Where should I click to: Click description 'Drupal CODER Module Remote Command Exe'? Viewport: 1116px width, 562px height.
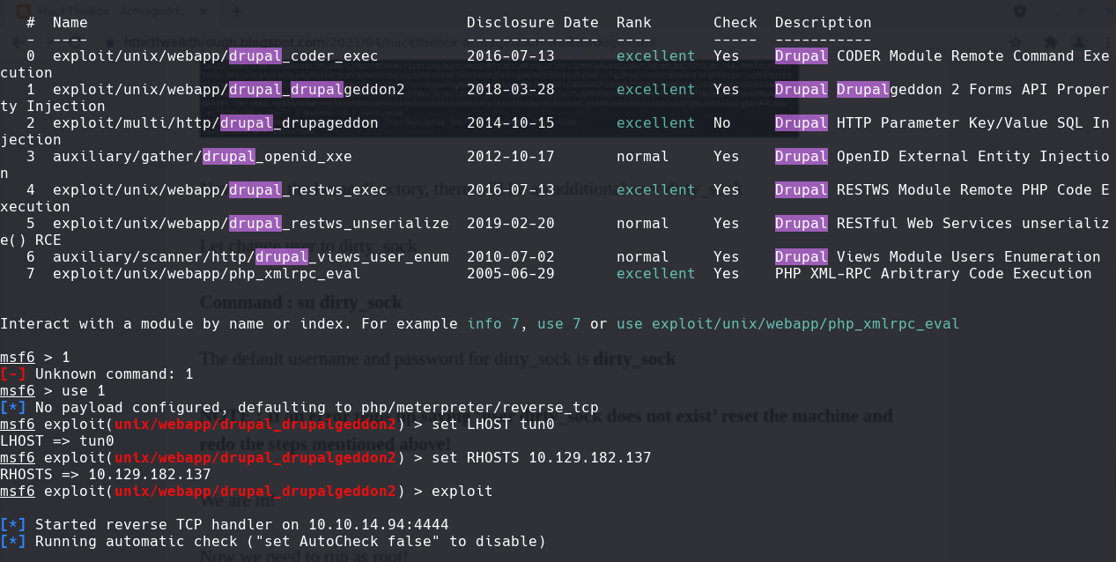pos(942,56)
